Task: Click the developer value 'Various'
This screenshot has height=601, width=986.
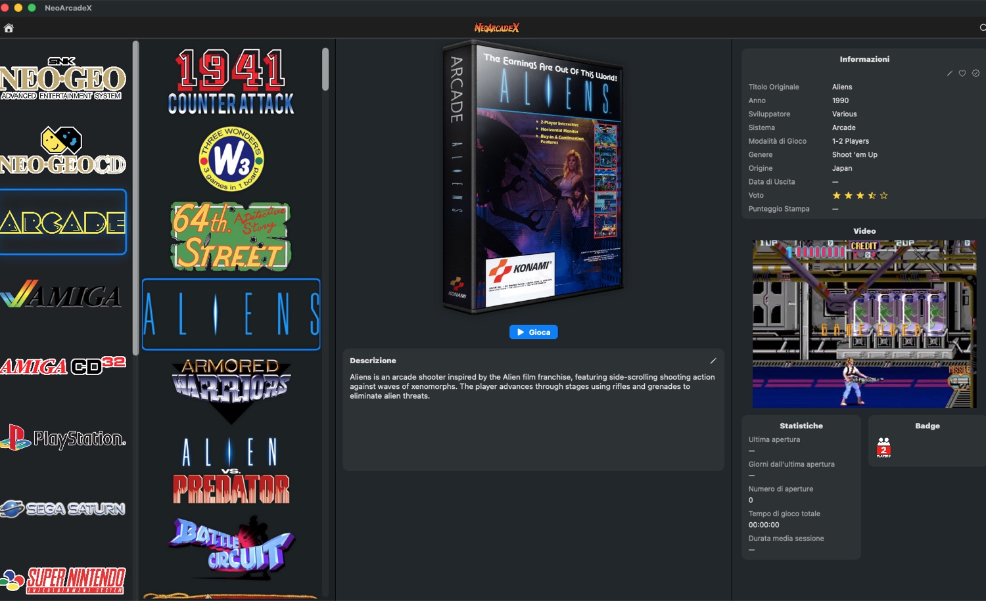Action: [x=845, y=114]
